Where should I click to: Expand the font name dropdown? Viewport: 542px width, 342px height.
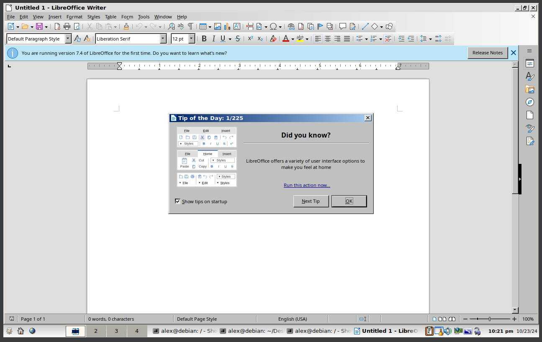pos(163,39)
